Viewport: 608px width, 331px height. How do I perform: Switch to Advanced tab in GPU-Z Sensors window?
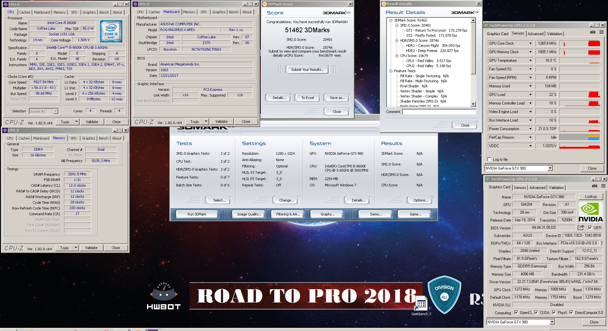click(535, 34)
